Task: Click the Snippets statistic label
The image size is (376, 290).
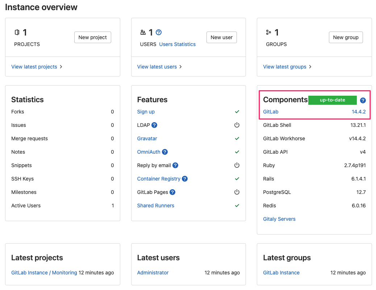Action: [21, 165]
